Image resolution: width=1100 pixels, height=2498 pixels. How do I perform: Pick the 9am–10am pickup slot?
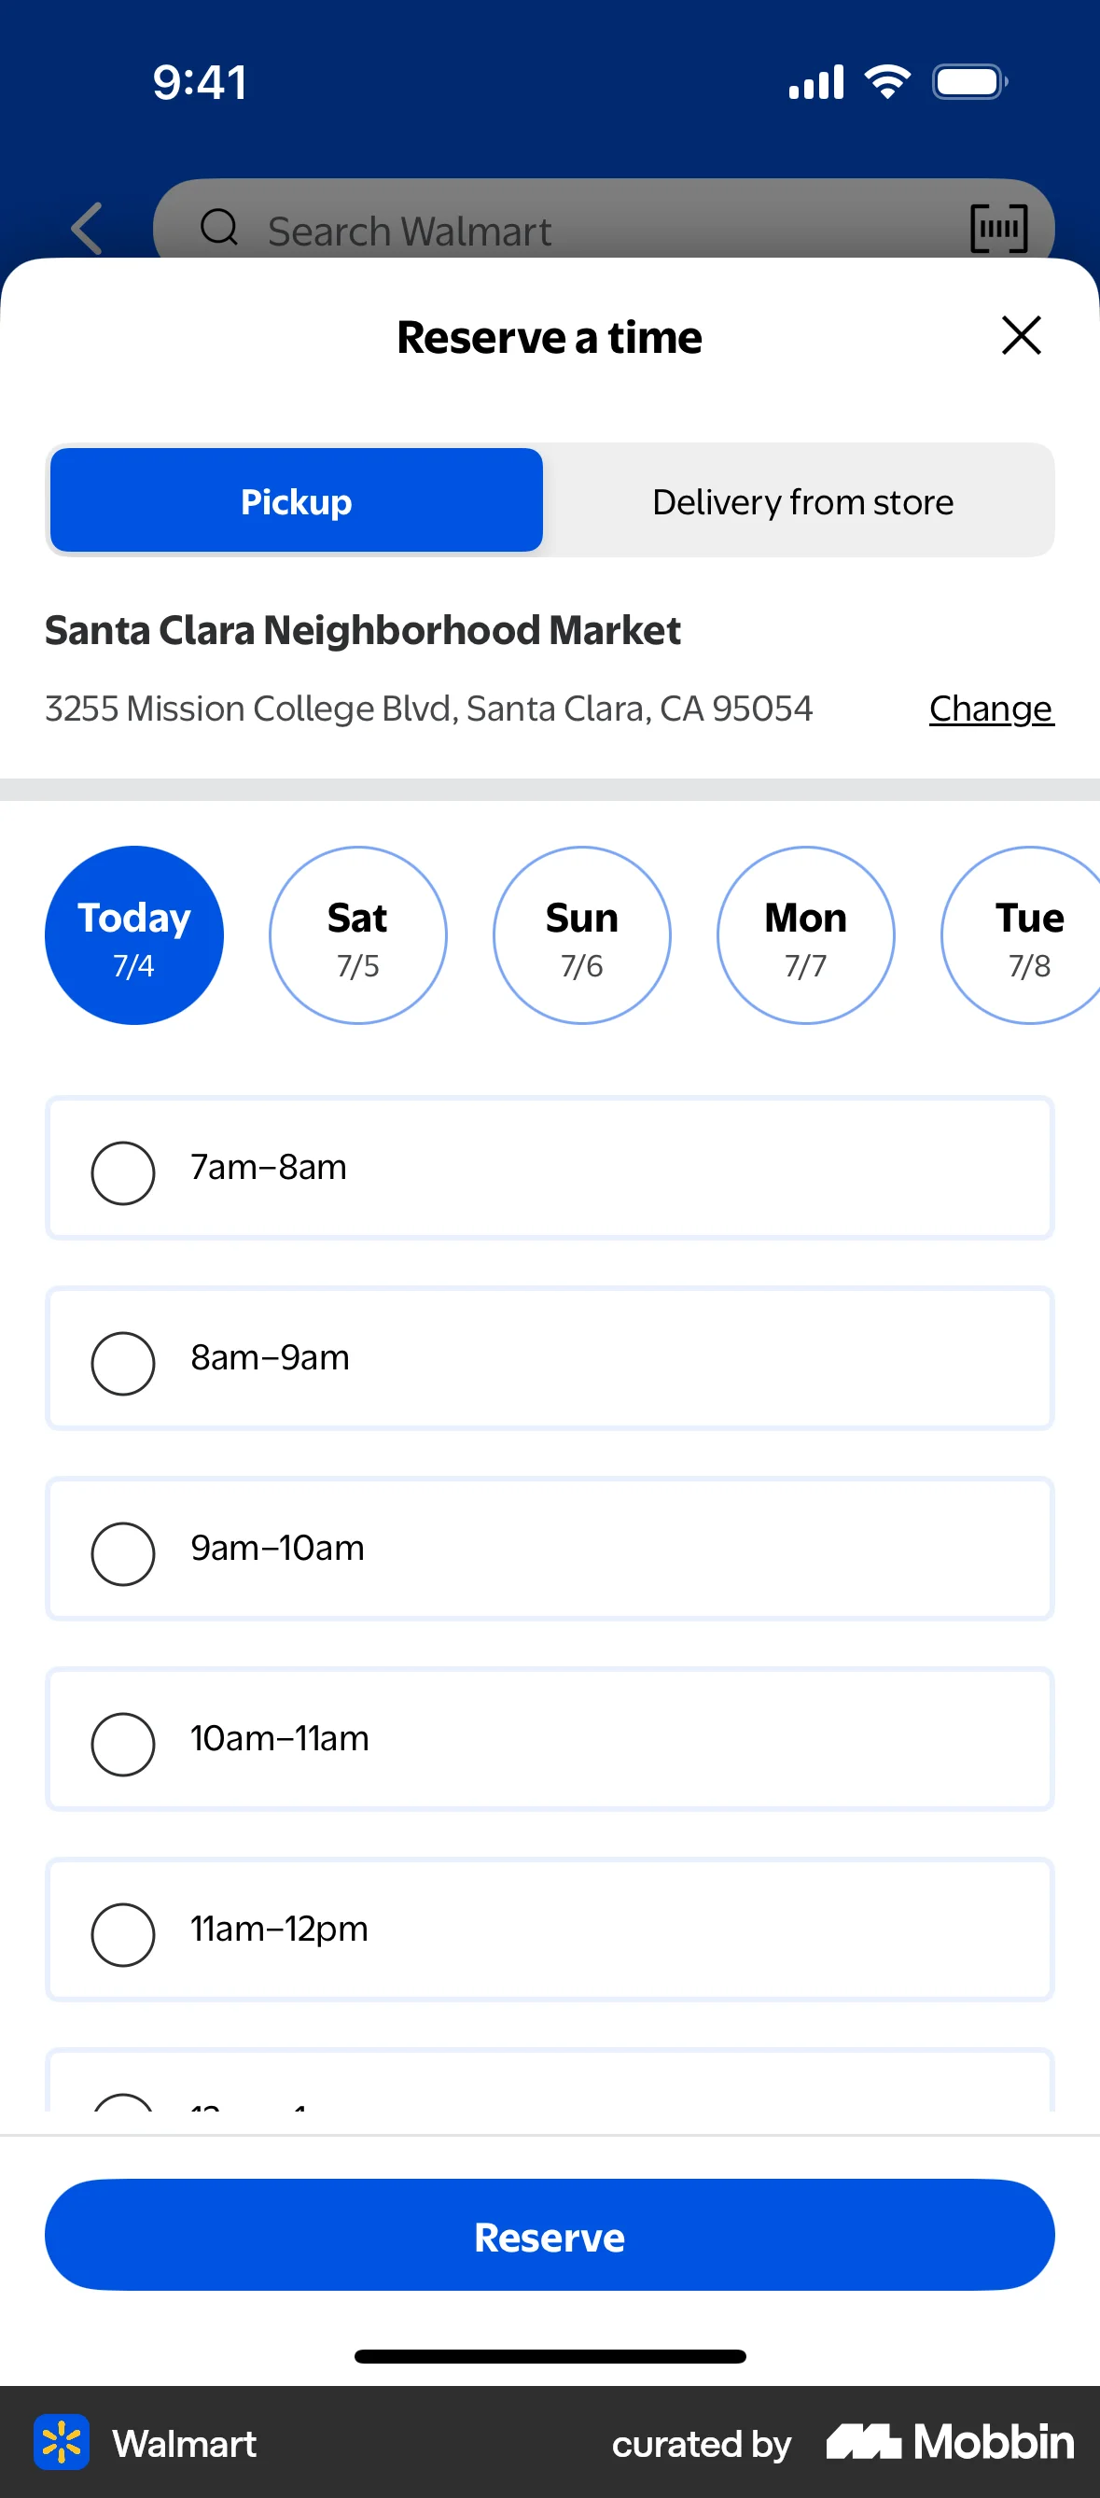[x=123, y=1552]
